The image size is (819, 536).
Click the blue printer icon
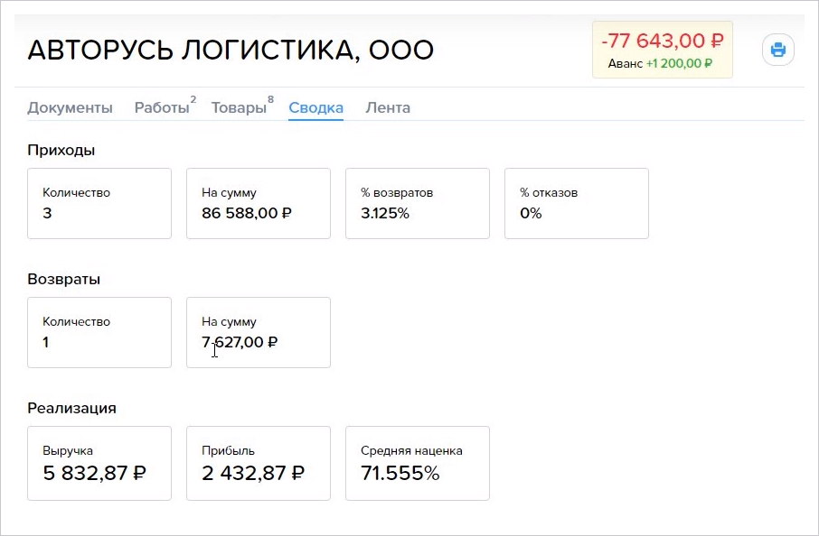click(777, 50)
